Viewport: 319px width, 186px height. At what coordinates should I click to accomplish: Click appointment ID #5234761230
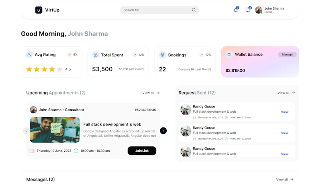145,110
